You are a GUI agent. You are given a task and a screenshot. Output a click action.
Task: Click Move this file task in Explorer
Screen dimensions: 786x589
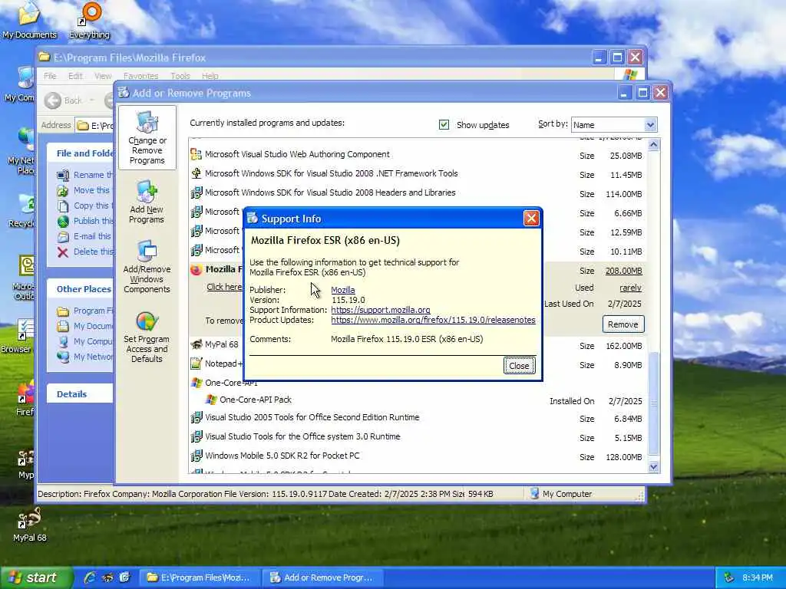(84, 190)
